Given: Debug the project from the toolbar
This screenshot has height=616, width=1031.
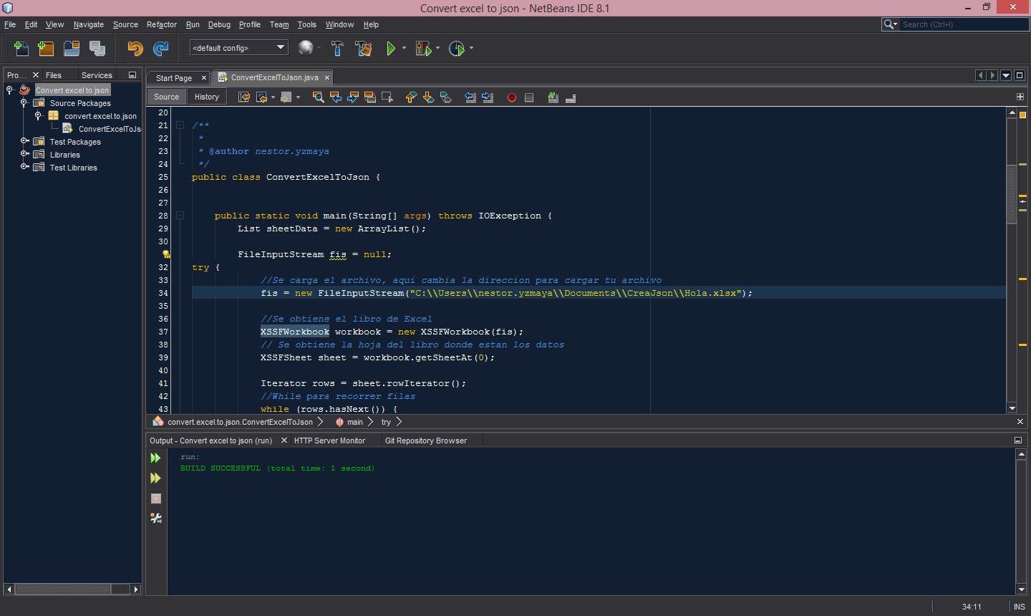Looking at the screenshot, I should click(423, 49).
